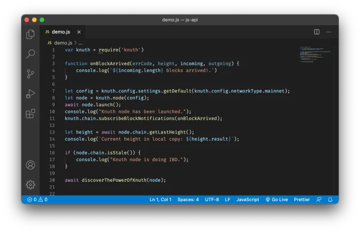Open the Source Control view

coord(30,74)
